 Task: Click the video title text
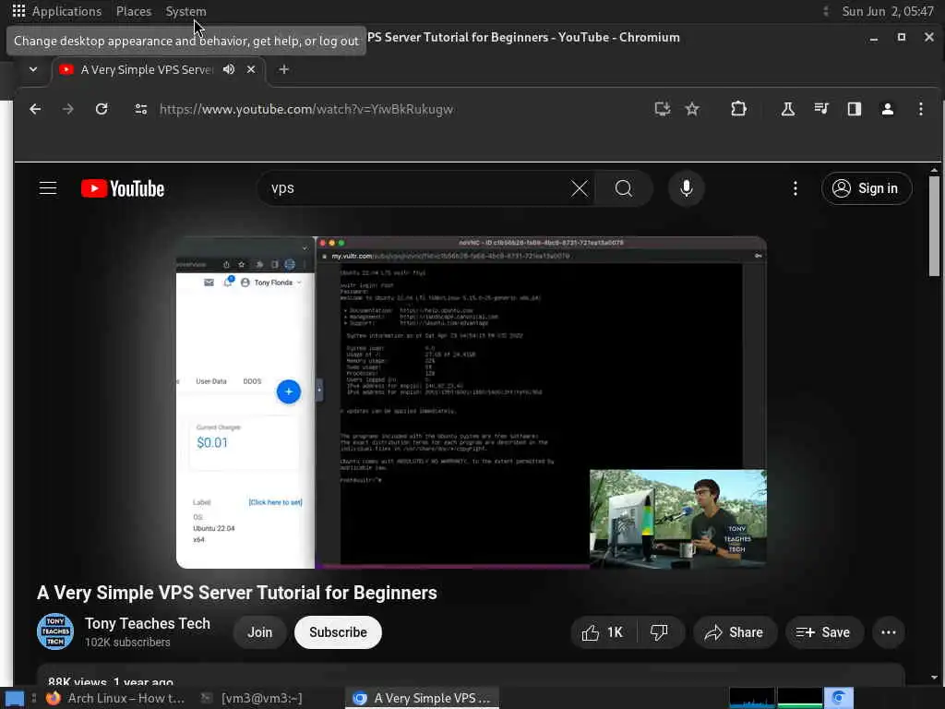point(237,593)
